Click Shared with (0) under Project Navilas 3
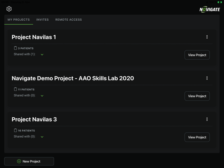Screen dimensions: 224x168 pos(25,137)
